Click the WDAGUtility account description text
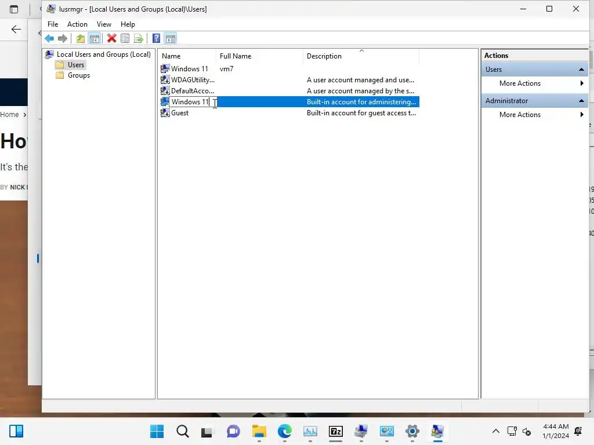This screenshot has height=445, width=594. point(360,80)
